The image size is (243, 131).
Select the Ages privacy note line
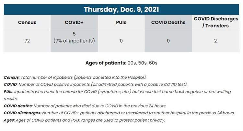click(x=85, y=120)
